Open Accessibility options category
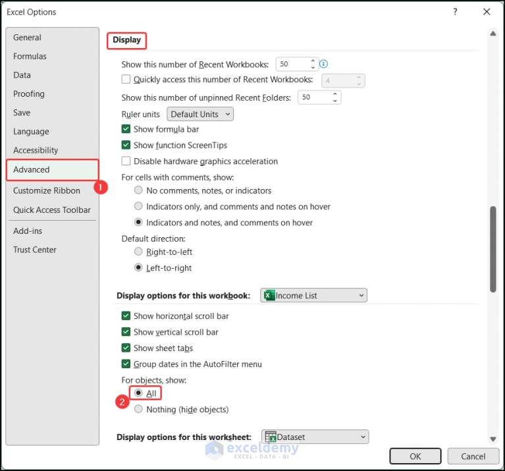This screenshot has width=505, height=471. [52, 150]
